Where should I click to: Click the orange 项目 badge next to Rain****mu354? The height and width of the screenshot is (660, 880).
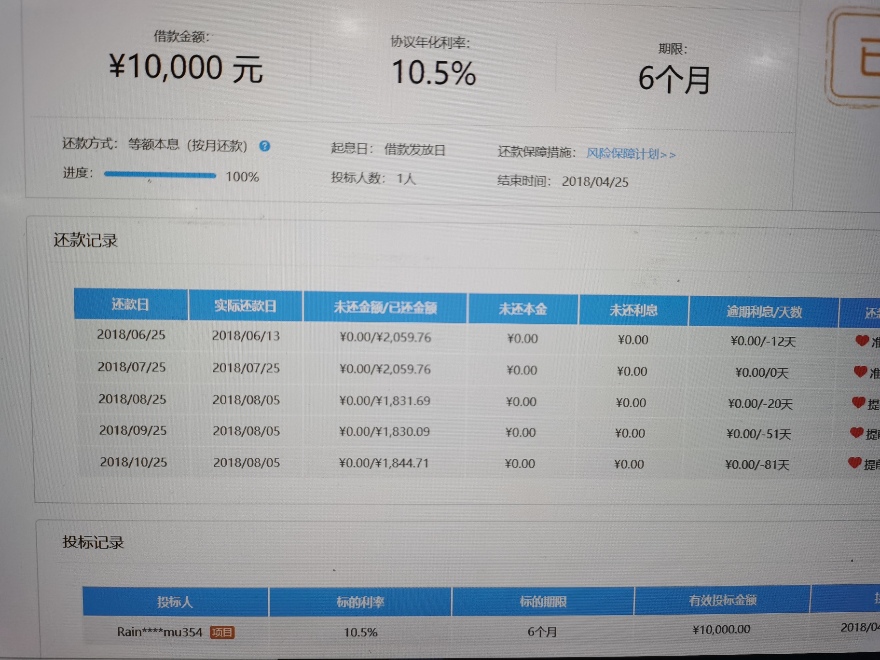pos(222,632)
